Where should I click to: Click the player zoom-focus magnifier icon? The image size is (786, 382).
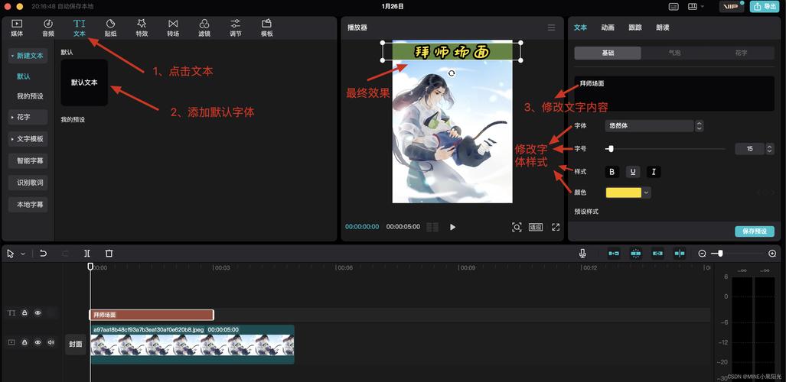coord(517,227)
